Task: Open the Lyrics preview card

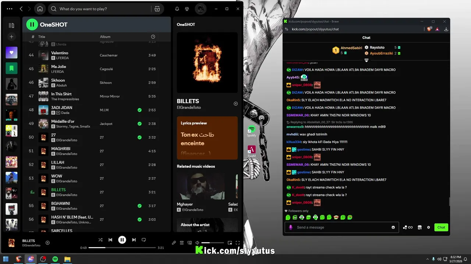Action: coord(207,138)
